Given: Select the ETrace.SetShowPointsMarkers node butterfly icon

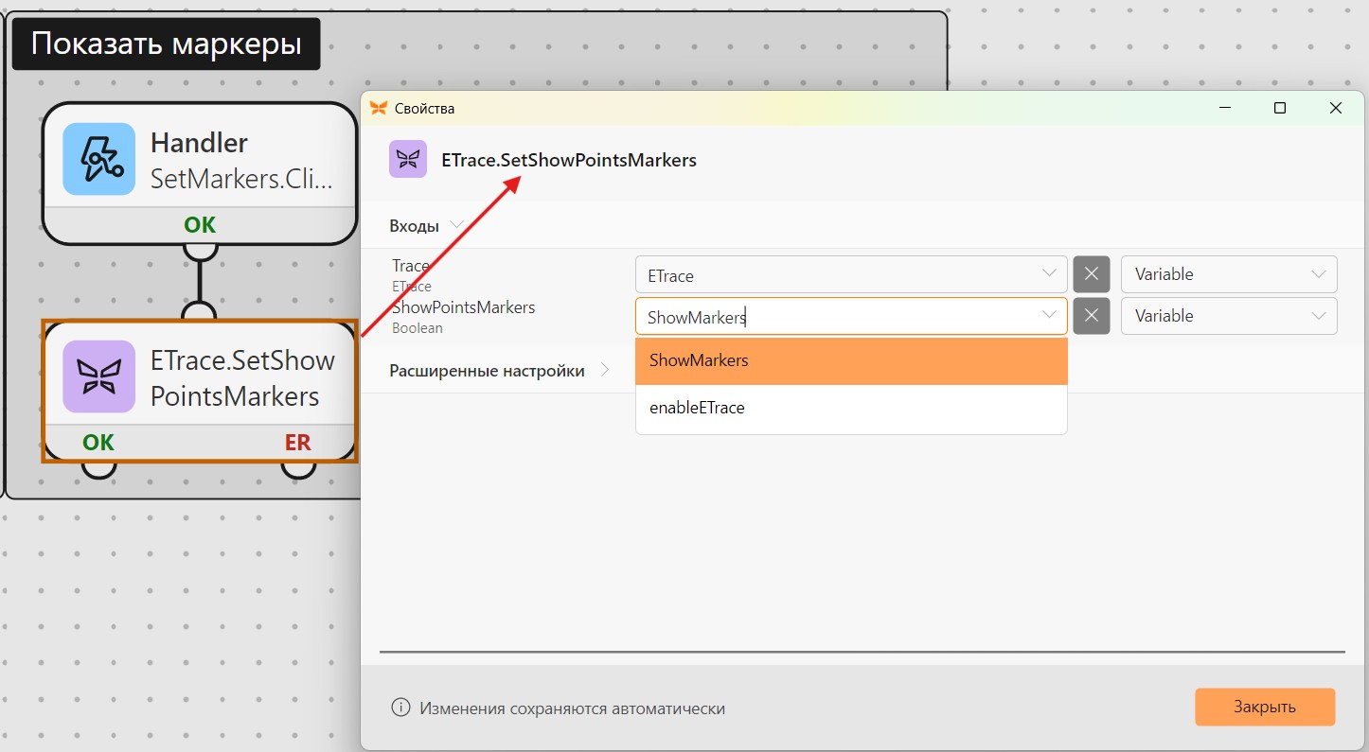Looking at the screenshot, I should click(99, 376).
